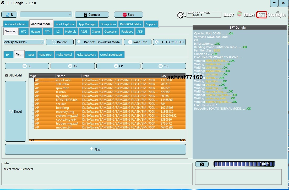Click the horizontal scrollbar under file list
Viewport: 289px width, 190px height.
coord(107,140)
